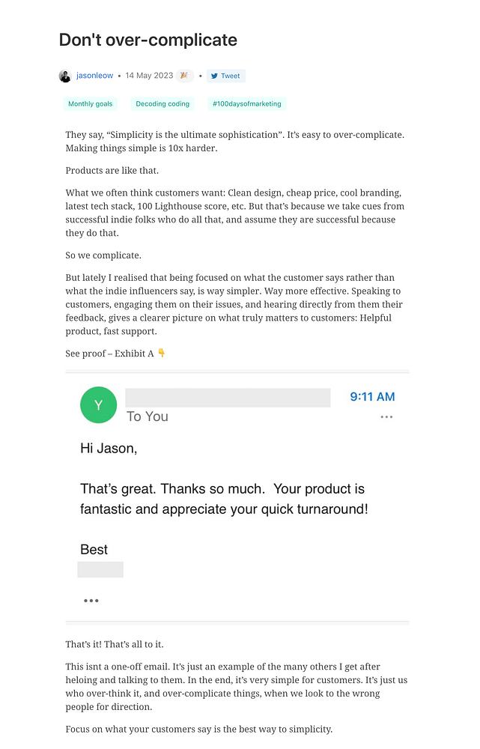
Task: Click the redacted sender name bar
Action: (228, 398)
